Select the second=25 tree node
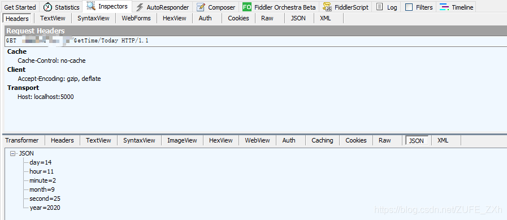Viewport: 507px width, 220px height. pyautogui.click(x=45, y=199)
